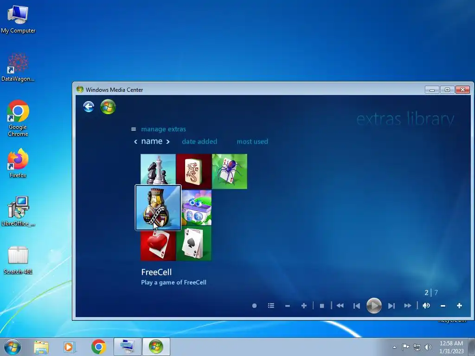Click the manage extras list icon
475x356 pixels.
[133, 129]
